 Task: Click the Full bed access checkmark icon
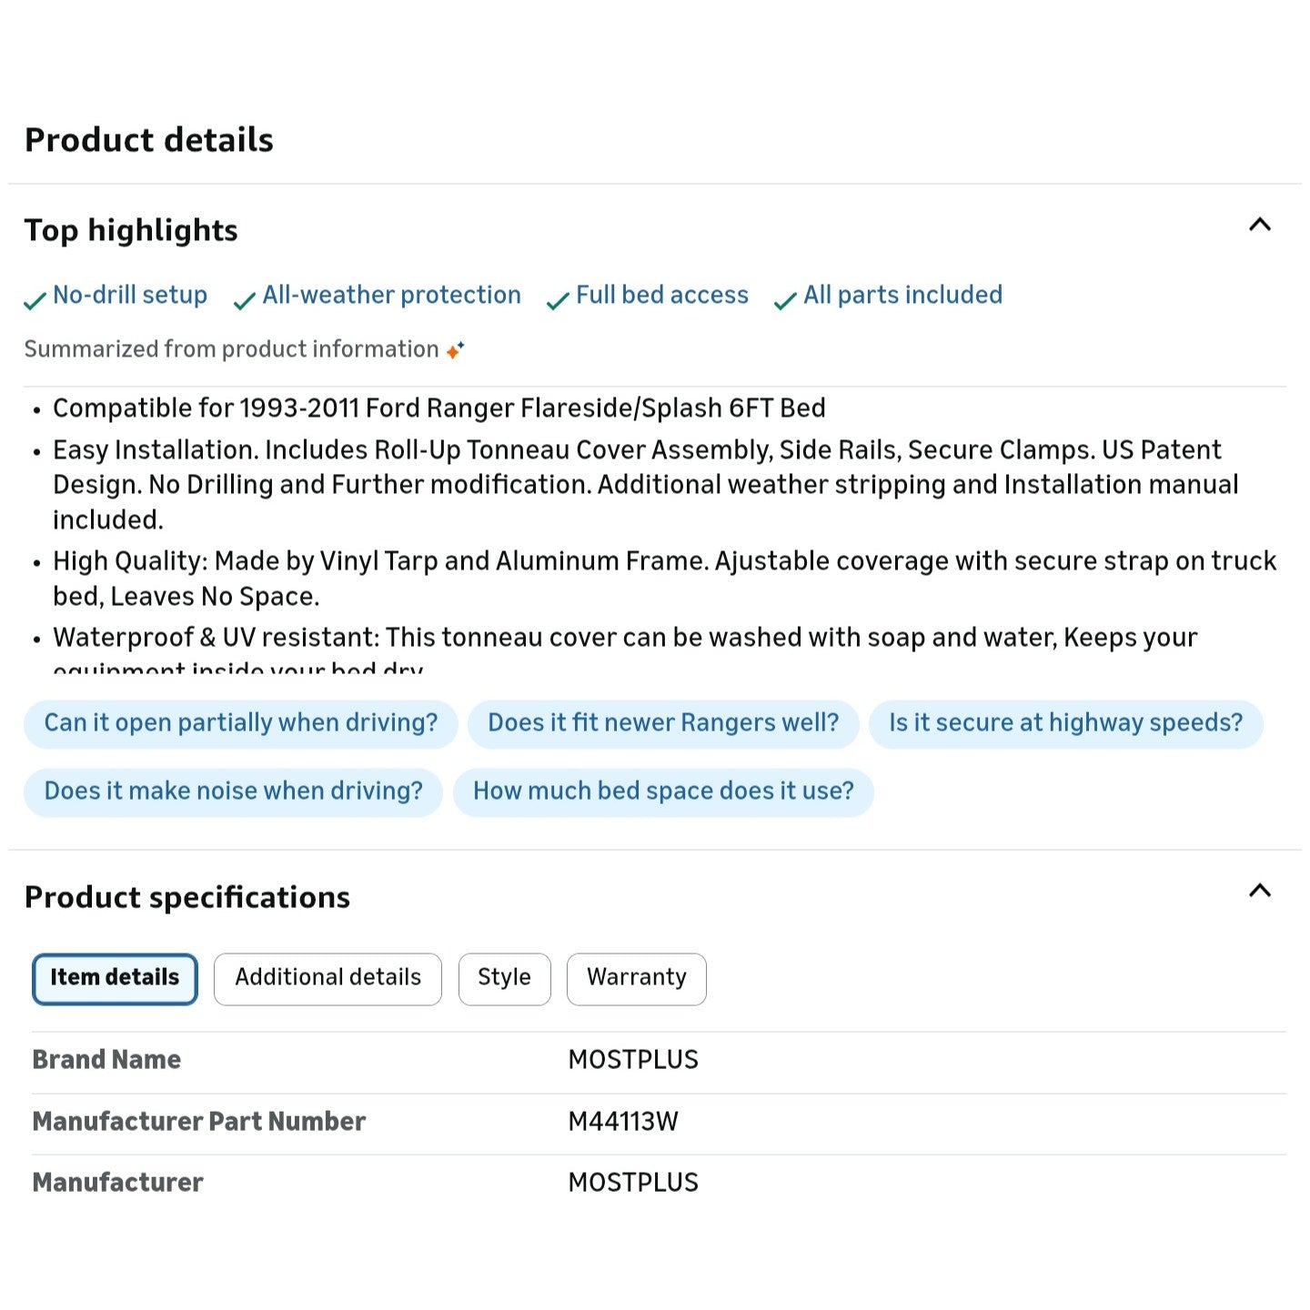(558, 300)
